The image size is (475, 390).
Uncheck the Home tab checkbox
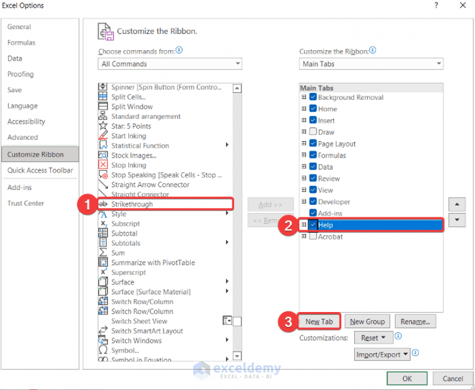[x=313, y=108]
